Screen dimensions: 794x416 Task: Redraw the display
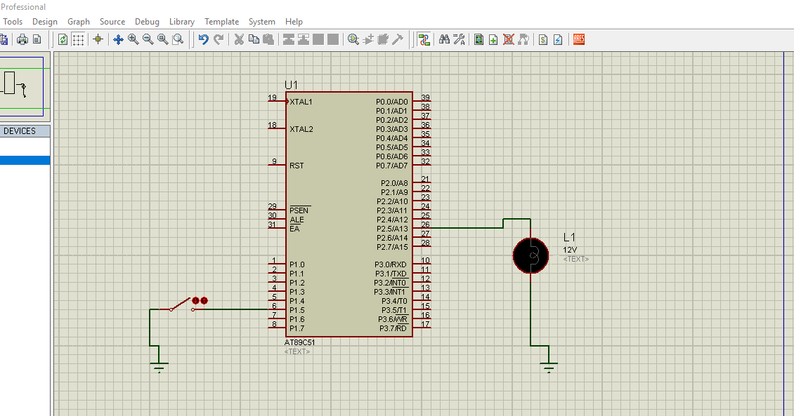coord(63,39)
